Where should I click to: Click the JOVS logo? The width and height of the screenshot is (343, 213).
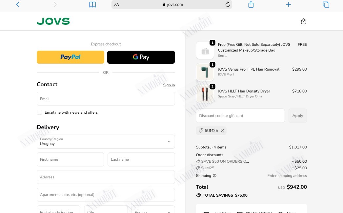(53, 21)
